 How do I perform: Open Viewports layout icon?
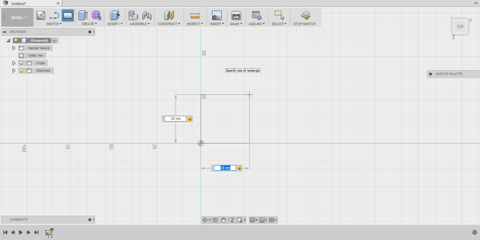click(x=271, y=220)
